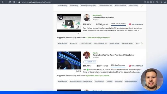Select the YouTube skill tag
Image resolution: width=167 pixels, height=94 pixels.
109,81
